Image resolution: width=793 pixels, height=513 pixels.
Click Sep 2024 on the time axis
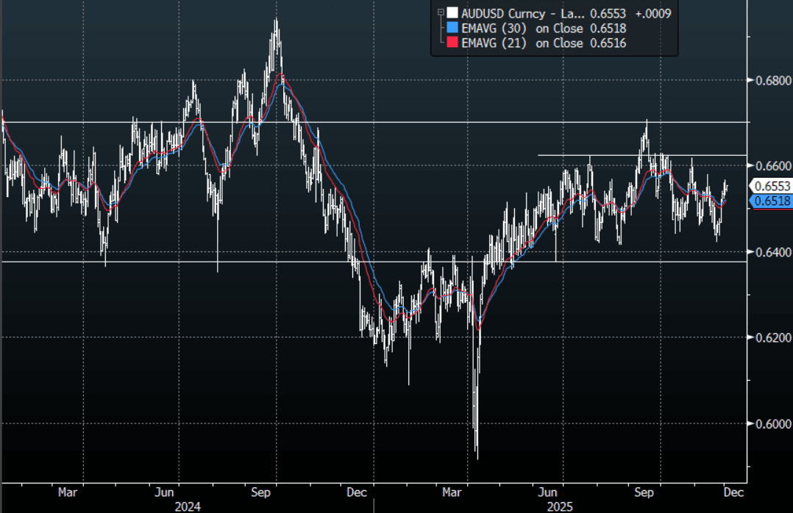pyautogui.click(x=261, y=491)
